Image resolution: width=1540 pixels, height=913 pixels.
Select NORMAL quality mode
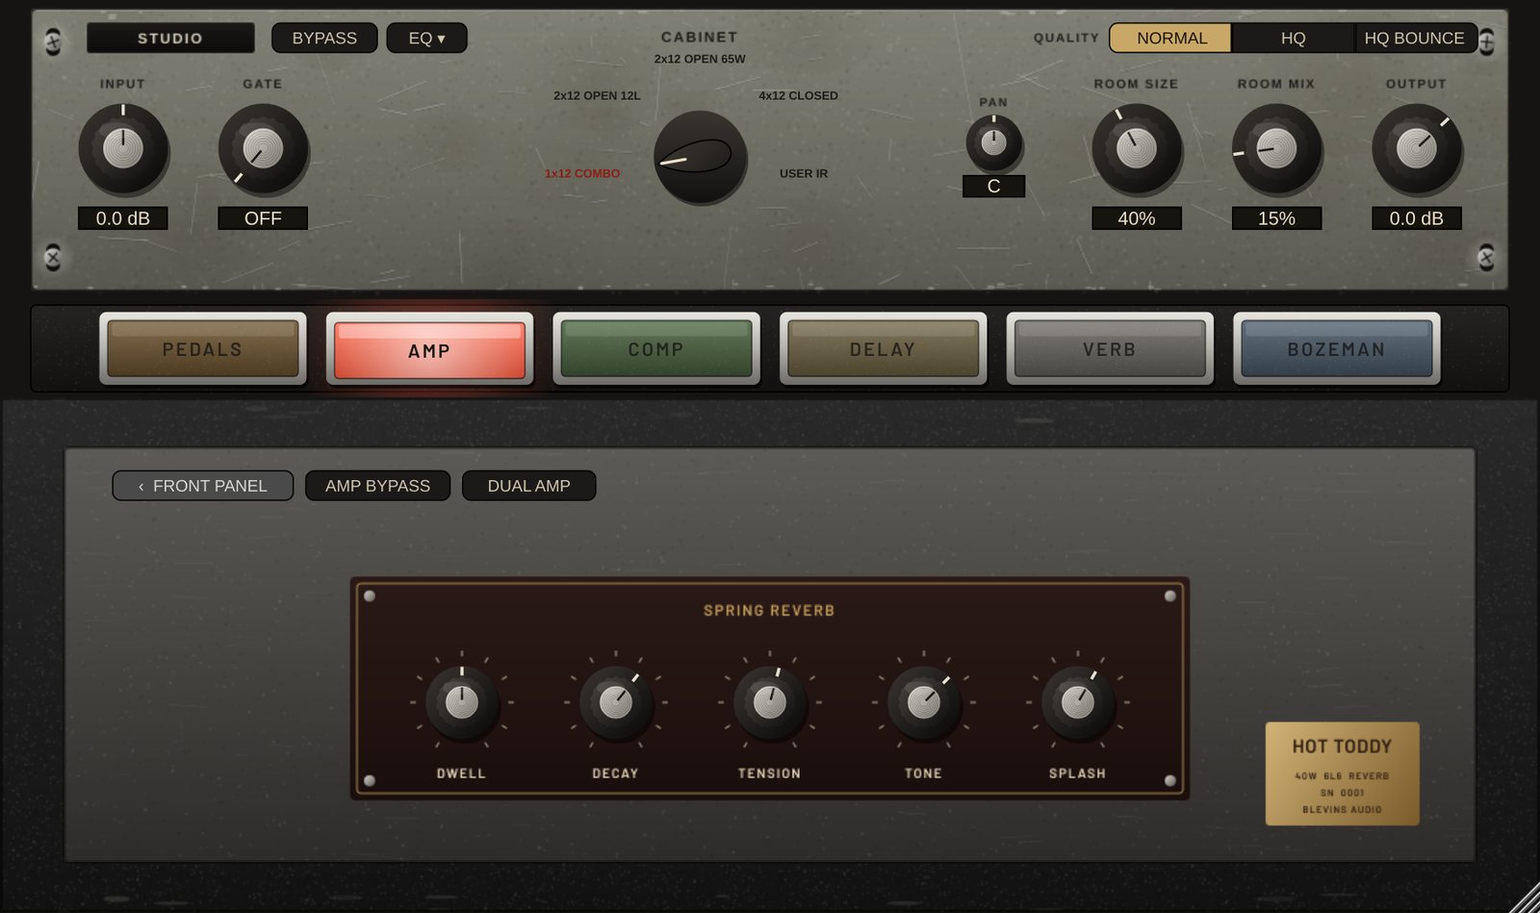pos(1170,38)
